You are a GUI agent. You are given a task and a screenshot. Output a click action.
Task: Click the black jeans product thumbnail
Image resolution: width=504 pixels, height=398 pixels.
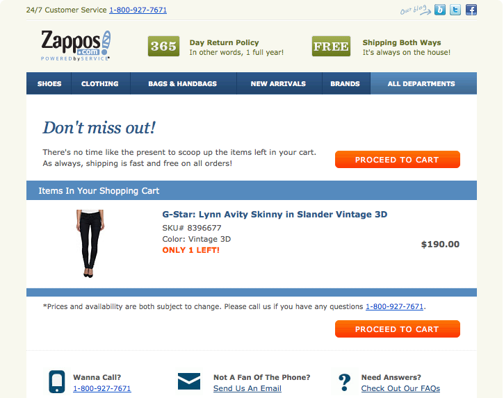(90, 244)
